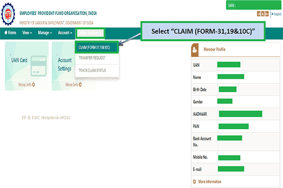Click the green UAN field at top

pos(254,6)
